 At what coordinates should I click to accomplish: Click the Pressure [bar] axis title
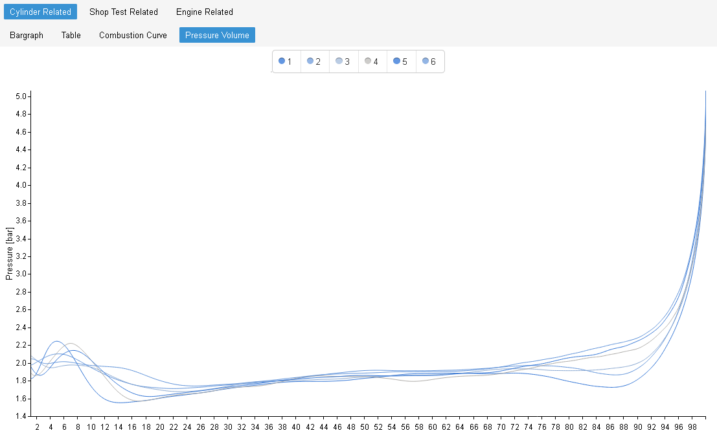[x=9, y=253]
